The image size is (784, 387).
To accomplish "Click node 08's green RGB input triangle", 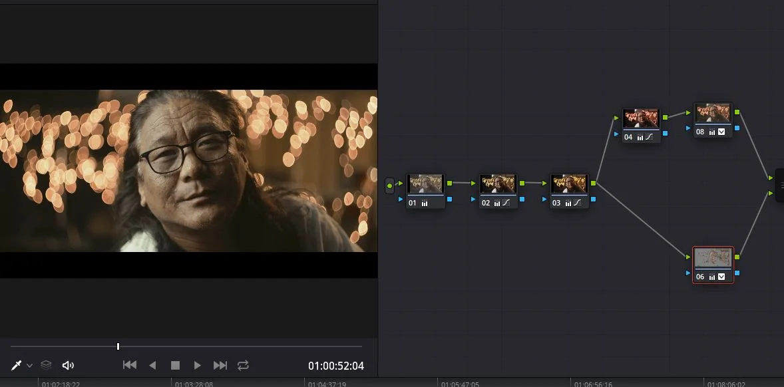I will pos(689,112).
